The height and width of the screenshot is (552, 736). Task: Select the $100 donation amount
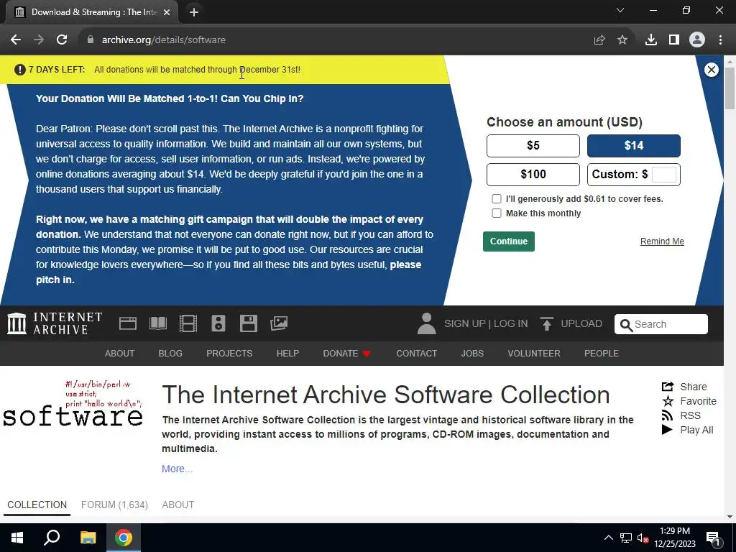click(x=533, y=175)
